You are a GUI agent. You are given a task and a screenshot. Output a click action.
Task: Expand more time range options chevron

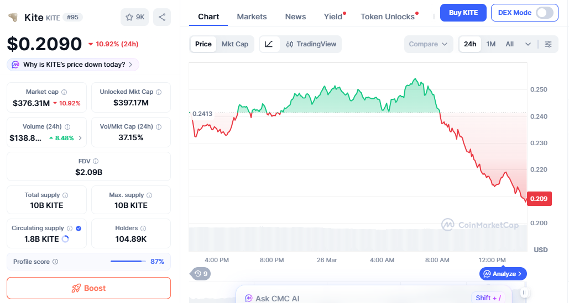[528, 44]
